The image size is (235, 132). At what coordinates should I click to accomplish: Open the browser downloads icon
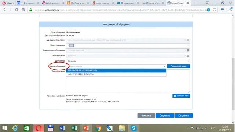pos(230,10)
